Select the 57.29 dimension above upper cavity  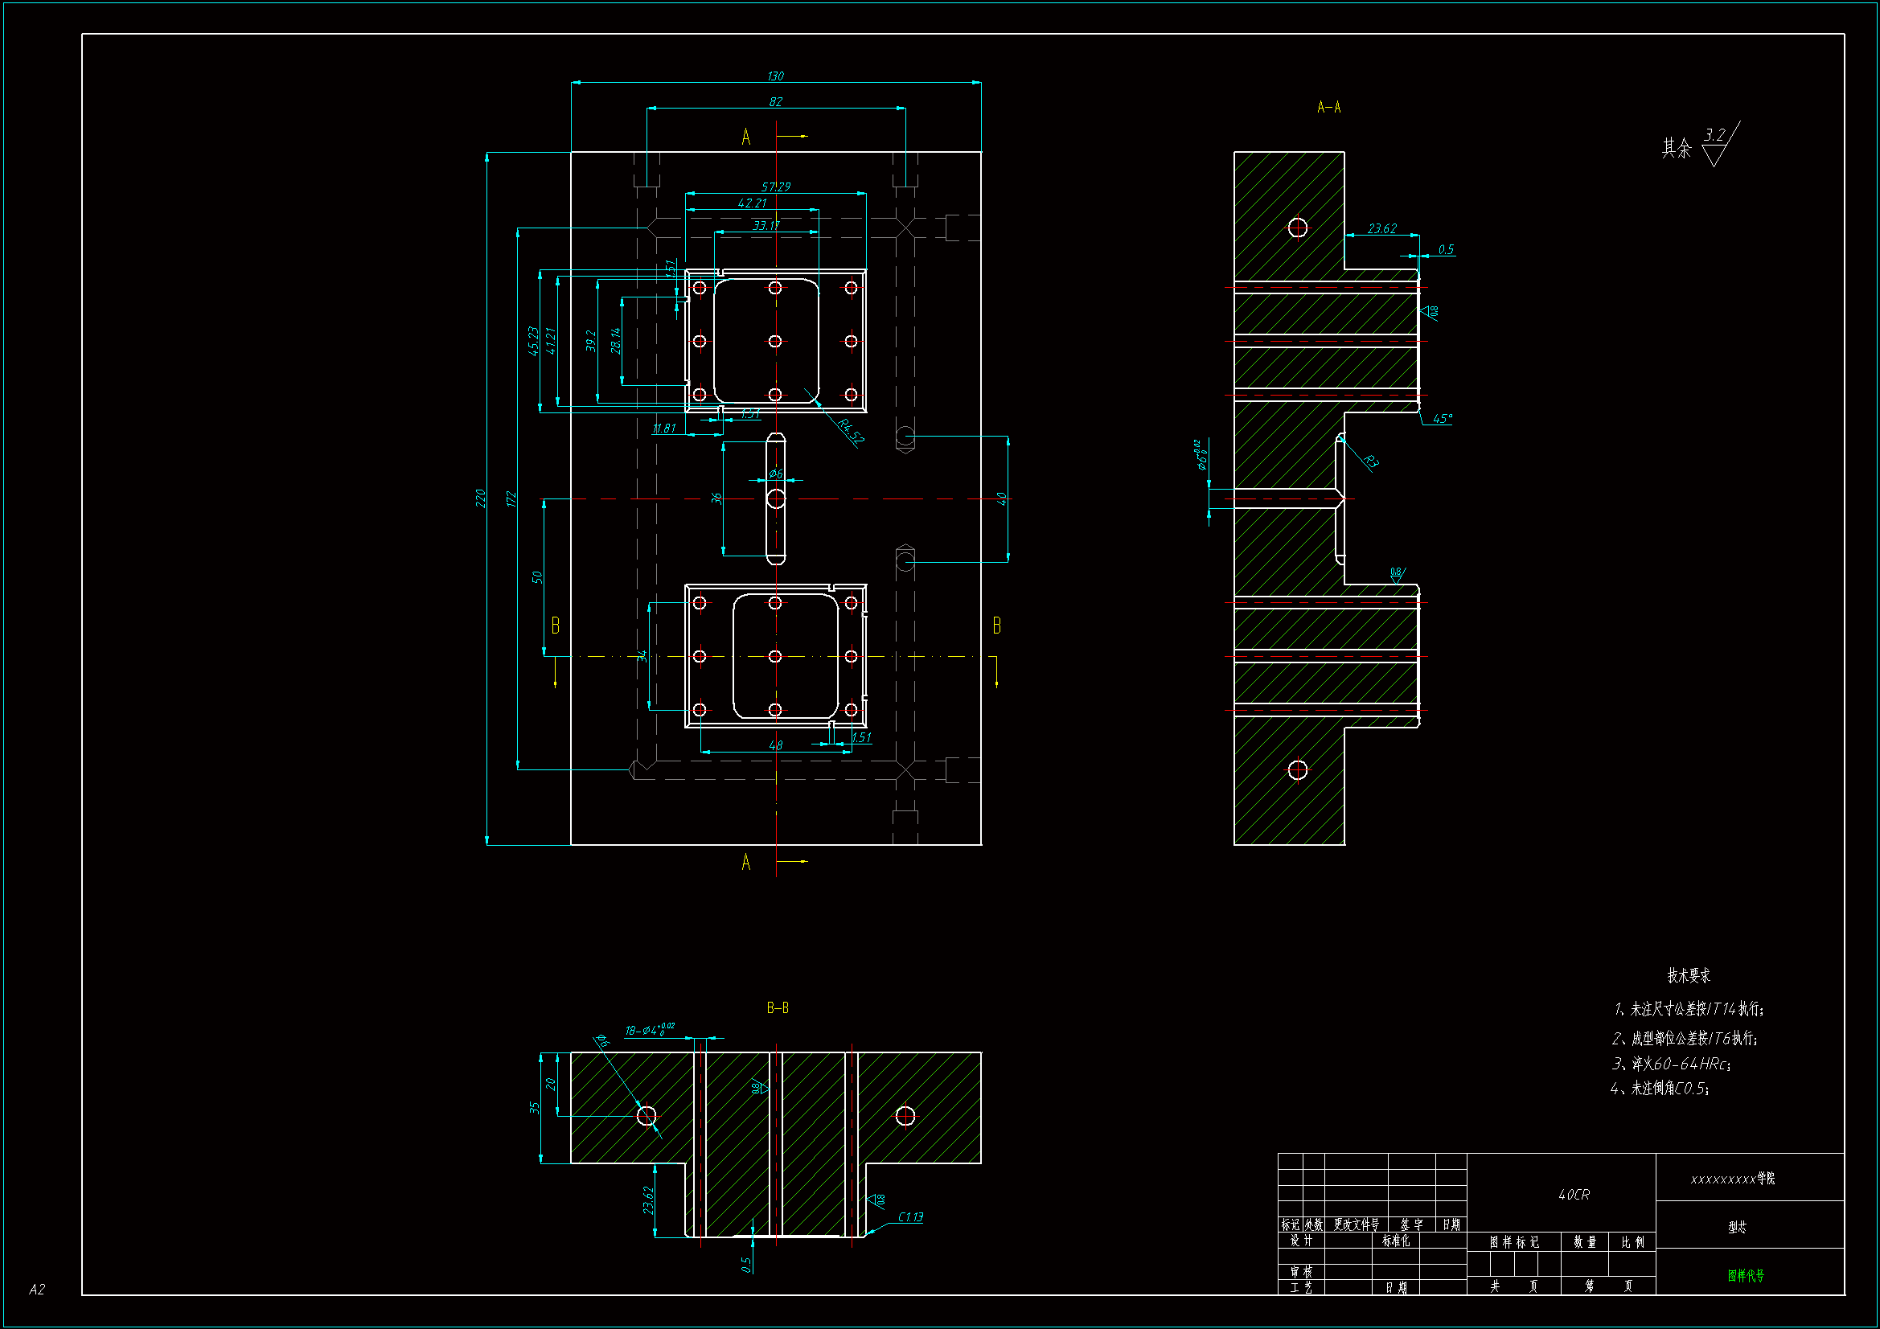pyautogui.click(x=775, y=187)
